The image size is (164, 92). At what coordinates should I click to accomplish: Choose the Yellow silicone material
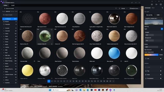coord(27,71)
